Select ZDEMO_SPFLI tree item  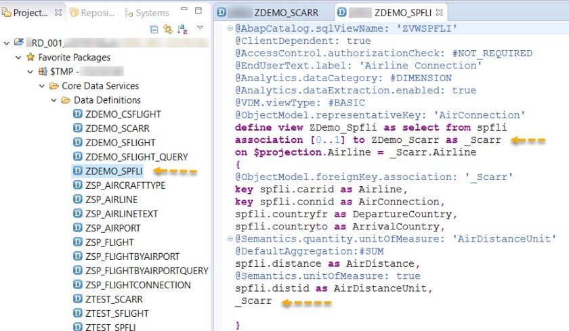click(x=114, y=171)
